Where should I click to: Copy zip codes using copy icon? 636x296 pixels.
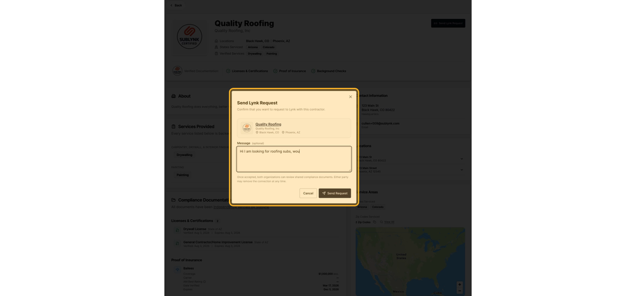tap(374, 222)
